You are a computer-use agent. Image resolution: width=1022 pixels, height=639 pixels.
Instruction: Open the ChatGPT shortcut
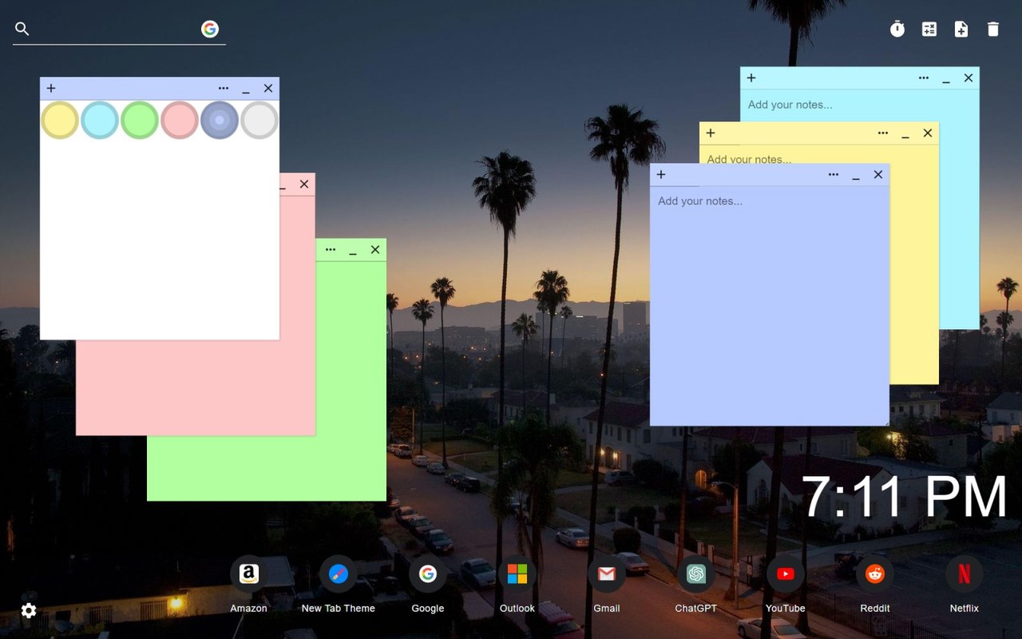(696, 585)
